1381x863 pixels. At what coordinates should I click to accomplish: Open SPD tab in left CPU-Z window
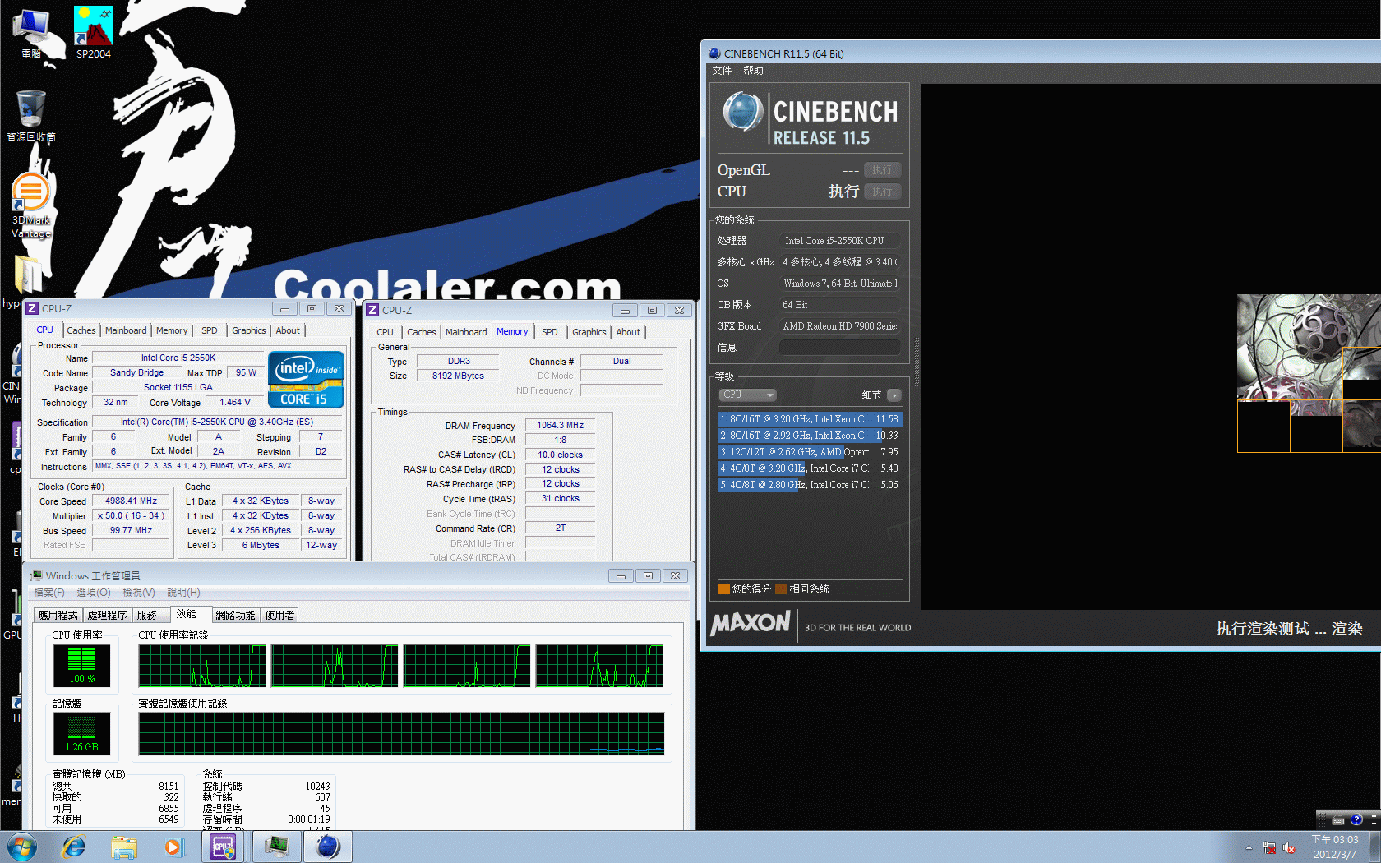tap(210, 330)
